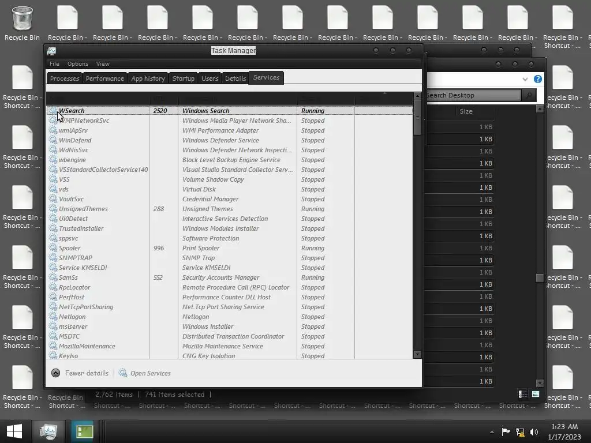
Task: Open the volume speaker tray icon
Action: point(534,431)
